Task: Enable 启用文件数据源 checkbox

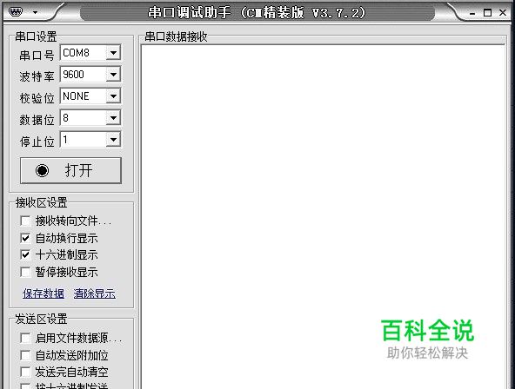Action: coord(25,338)
